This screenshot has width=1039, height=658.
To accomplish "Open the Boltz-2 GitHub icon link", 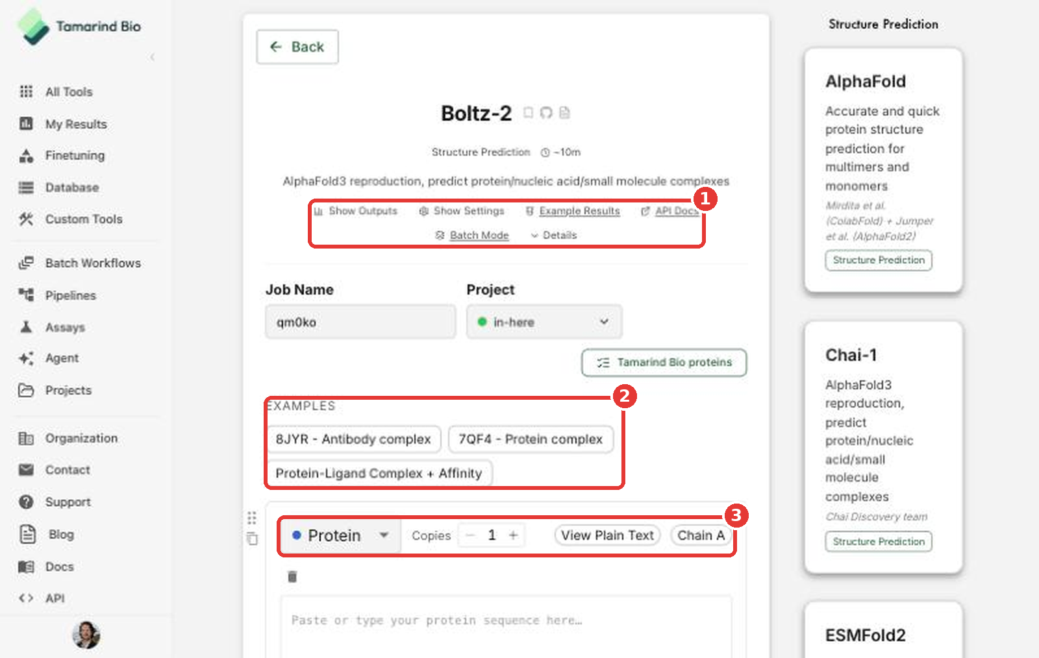I will tap(546, 113).
